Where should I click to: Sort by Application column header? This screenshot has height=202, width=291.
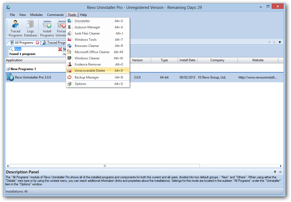point(36,60)
